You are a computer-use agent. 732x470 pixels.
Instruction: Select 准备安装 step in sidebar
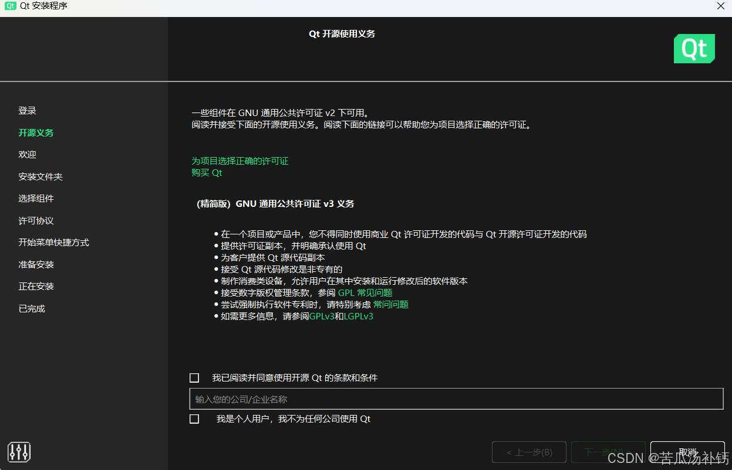point(36,264)
